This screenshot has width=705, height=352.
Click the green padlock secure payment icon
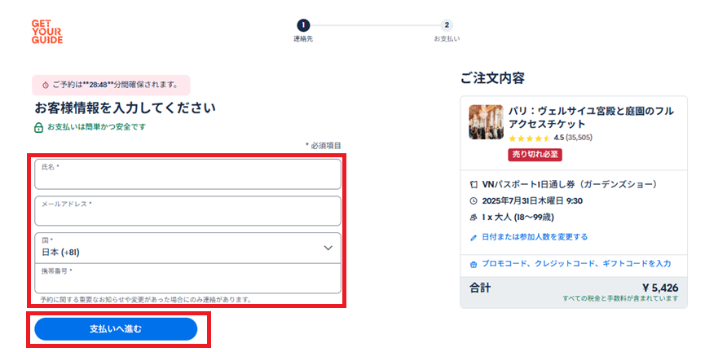point(39,128)
